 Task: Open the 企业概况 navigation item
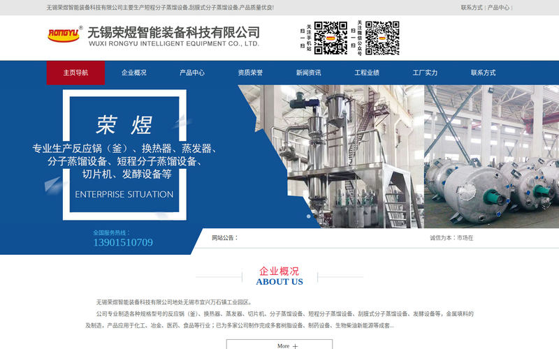click(134, 73)
